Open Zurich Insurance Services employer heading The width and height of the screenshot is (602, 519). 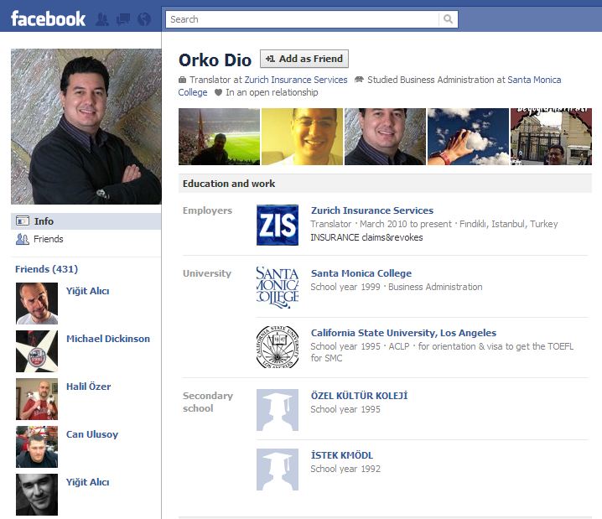[x=372, y=210]
